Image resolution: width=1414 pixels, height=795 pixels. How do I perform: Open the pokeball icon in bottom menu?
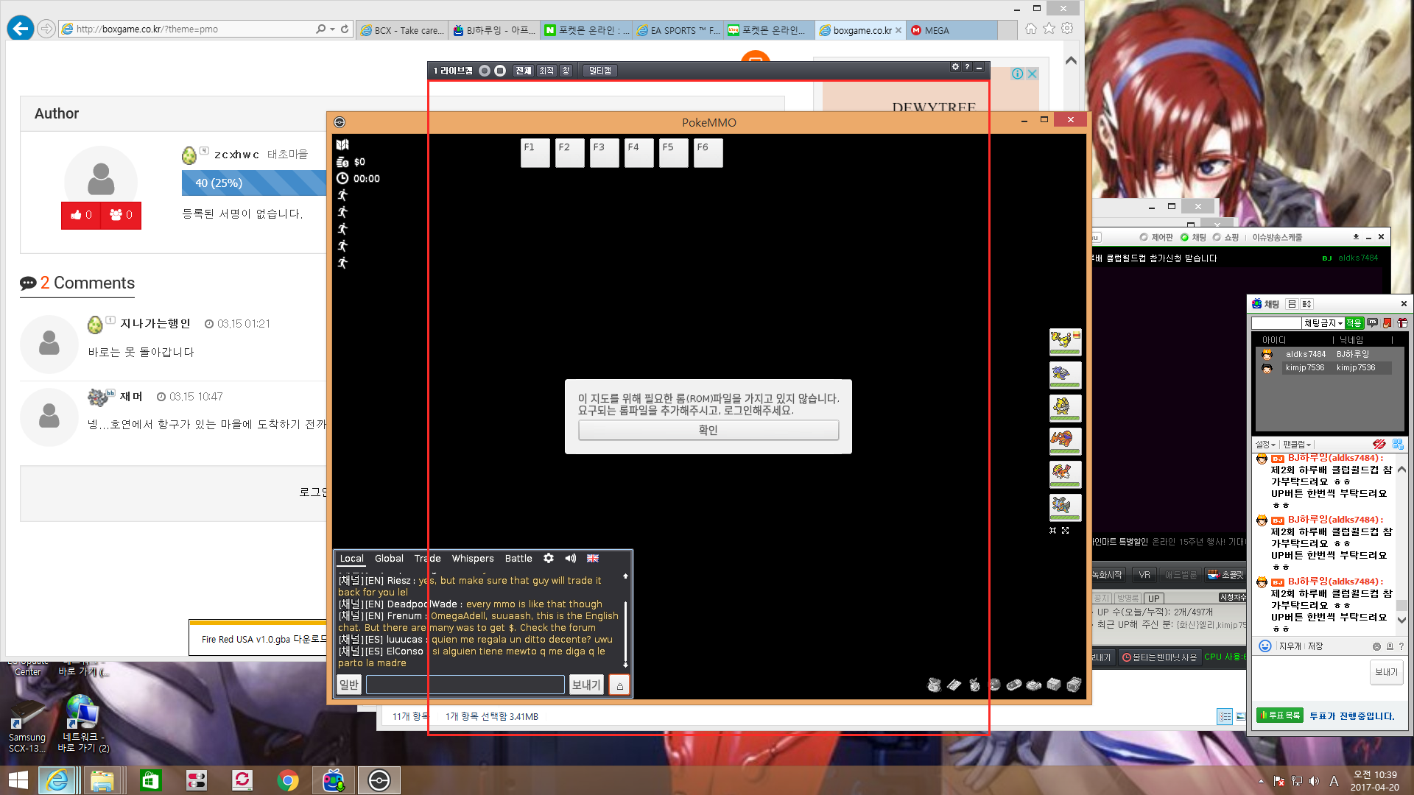(x=994, y=685)
